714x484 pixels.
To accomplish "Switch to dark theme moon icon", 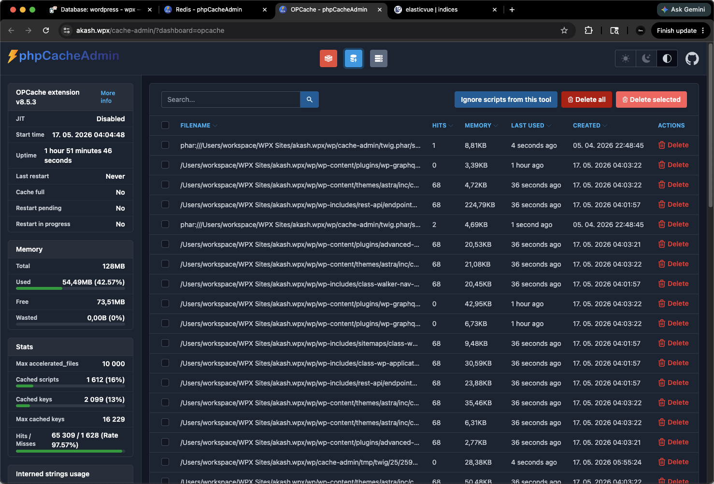I will (646, 58).
